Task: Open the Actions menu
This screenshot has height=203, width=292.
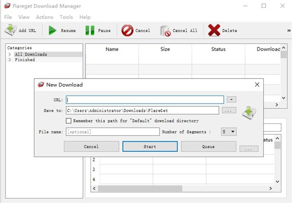Action: pos(44,17)
